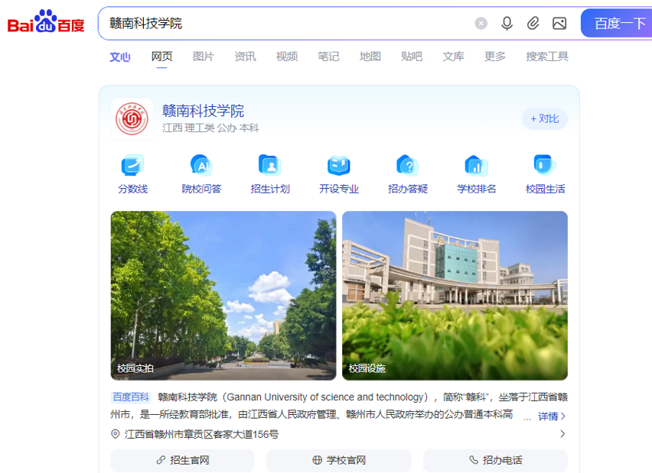Add school to comparison with 对比 button

tap(545, 118)
